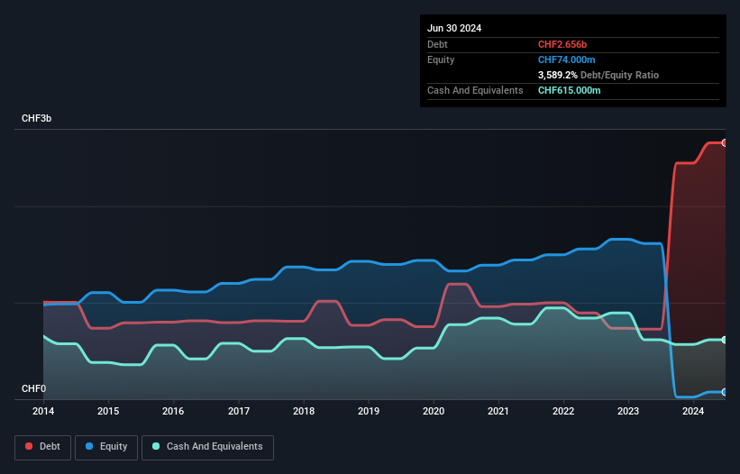Image resolution: width=740 pixels, height=474 pixels.
Task: Click the red Debt end-point marker on chart
Action: click(x=724, y=143)
